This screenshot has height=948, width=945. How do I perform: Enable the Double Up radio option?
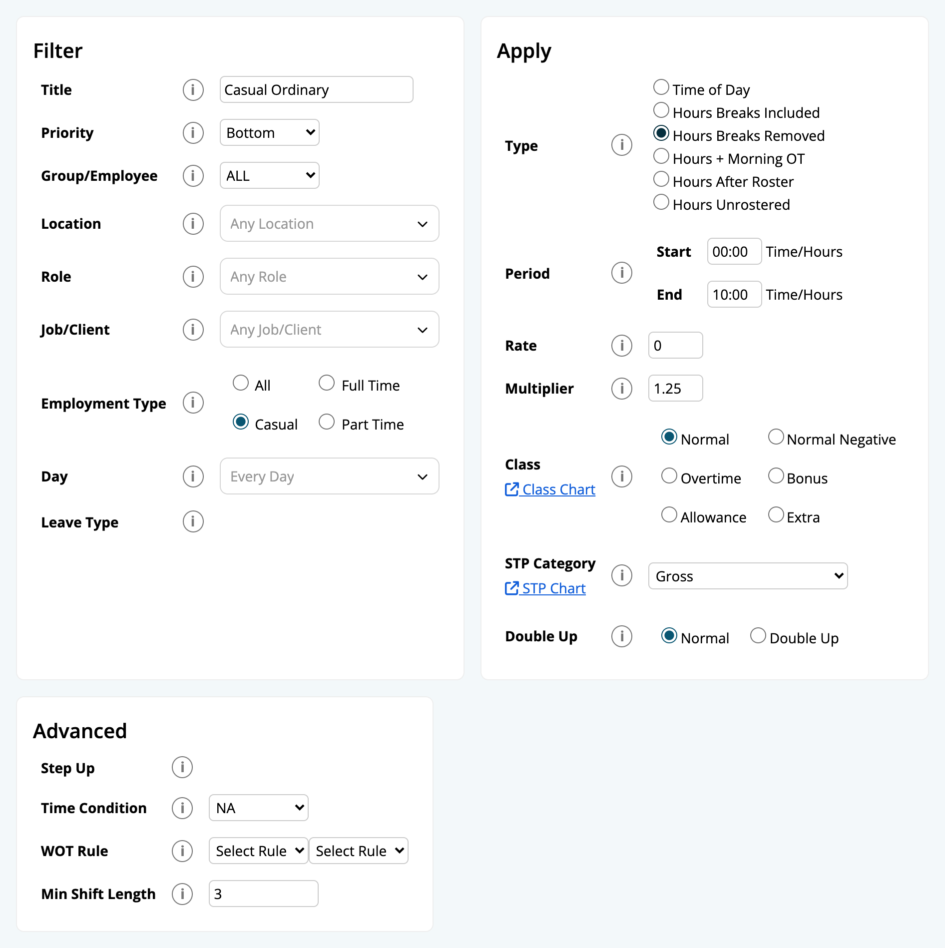click(758, 636)
